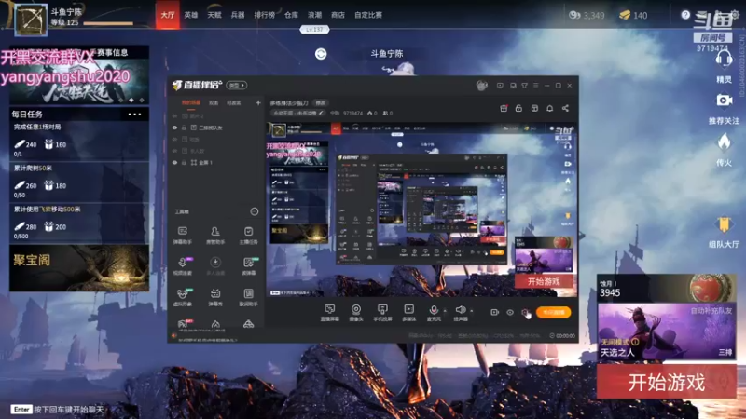
Task: Open the 排行榜 leaderboard tab
Action: pos(265,15)
